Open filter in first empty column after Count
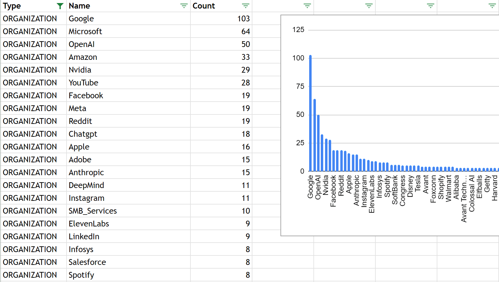Image resolution: width=499 pixels, height=282 pixels. point(307,6)
